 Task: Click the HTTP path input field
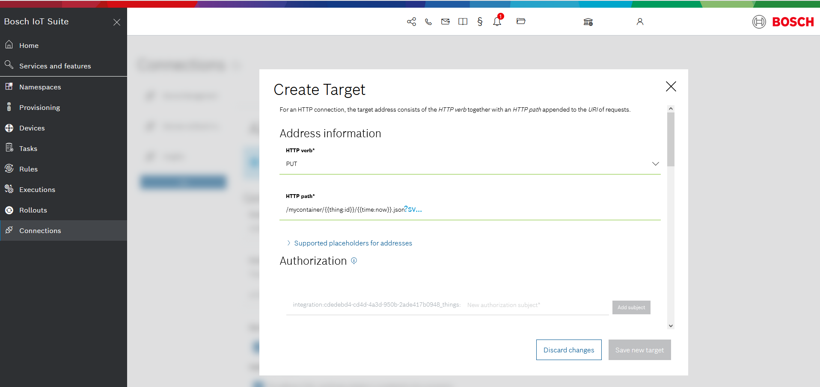click(470, 210)
